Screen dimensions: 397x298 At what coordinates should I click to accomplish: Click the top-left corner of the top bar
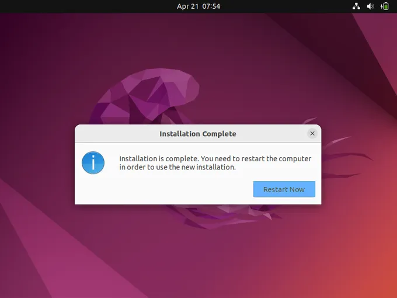3,3
